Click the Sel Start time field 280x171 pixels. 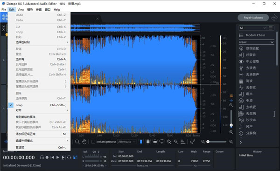126,156
